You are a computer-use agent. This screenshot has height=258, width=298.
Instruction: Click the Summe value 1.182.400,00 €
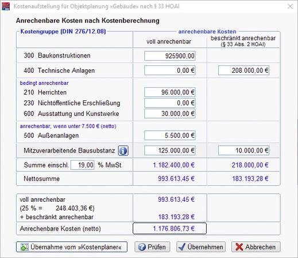click(173, 165)
